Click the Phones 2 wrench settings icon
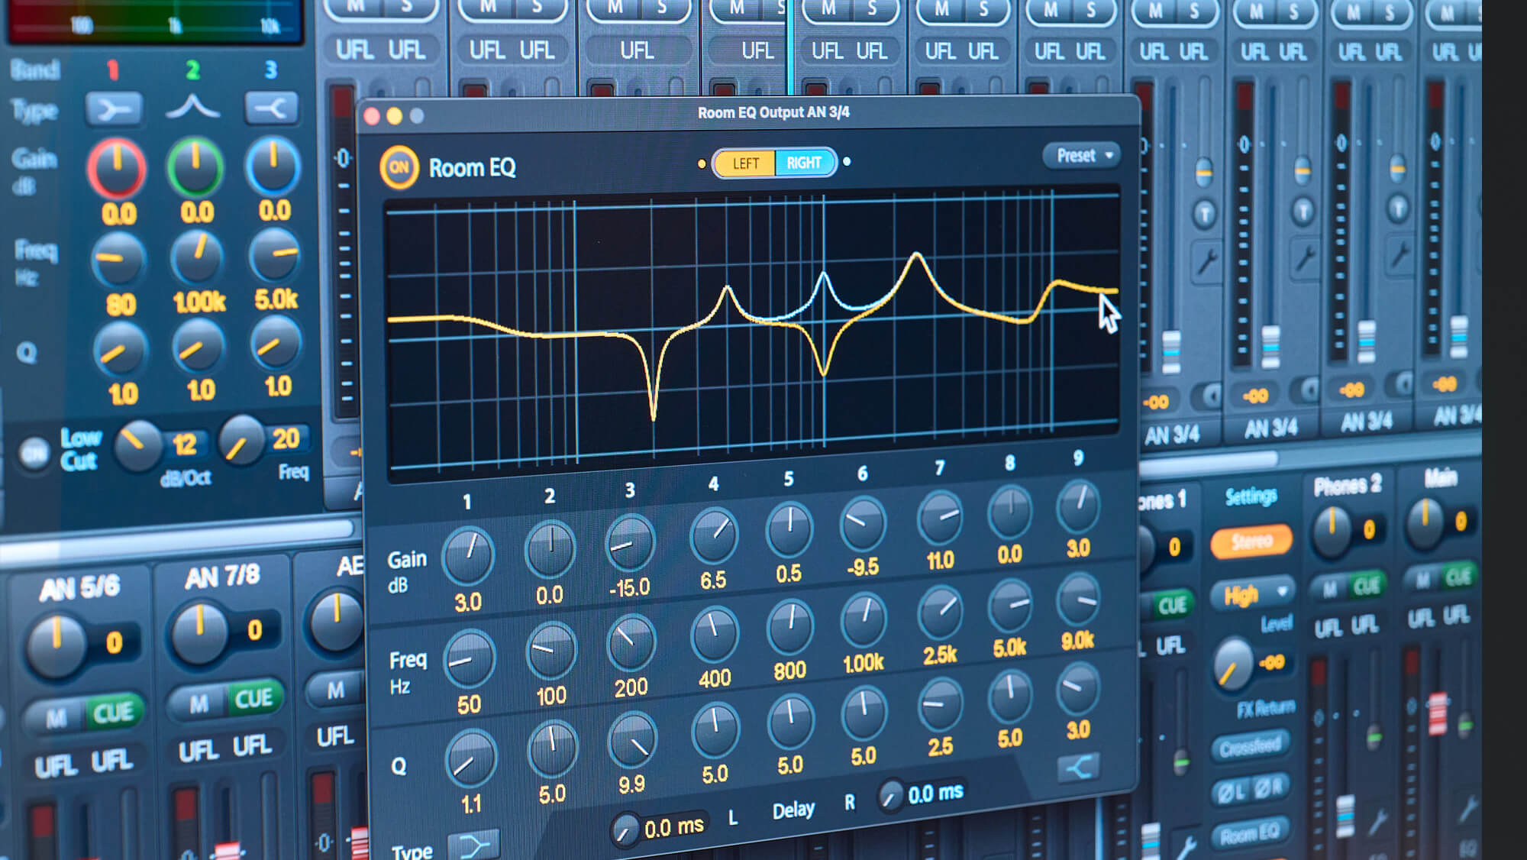1527x860 pixels. tap(1377, 823)
